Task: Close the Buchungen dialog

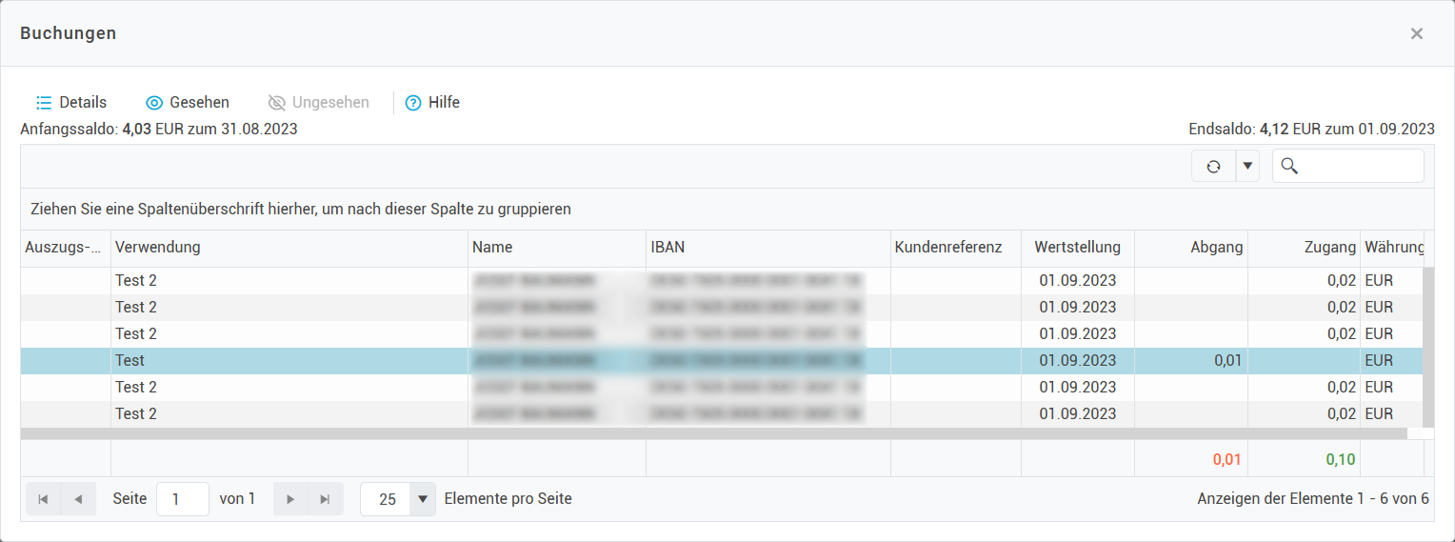Action: pyautogui.click(x=1417, y=34)
